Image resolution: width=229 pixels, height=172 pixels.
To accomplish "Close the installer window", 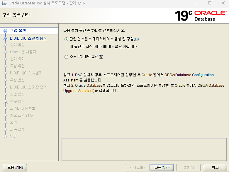I will pos(223,3).
